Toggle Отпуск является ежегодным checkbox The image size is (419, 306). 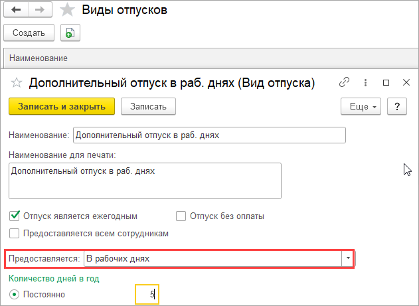click(x=15, y=216)
